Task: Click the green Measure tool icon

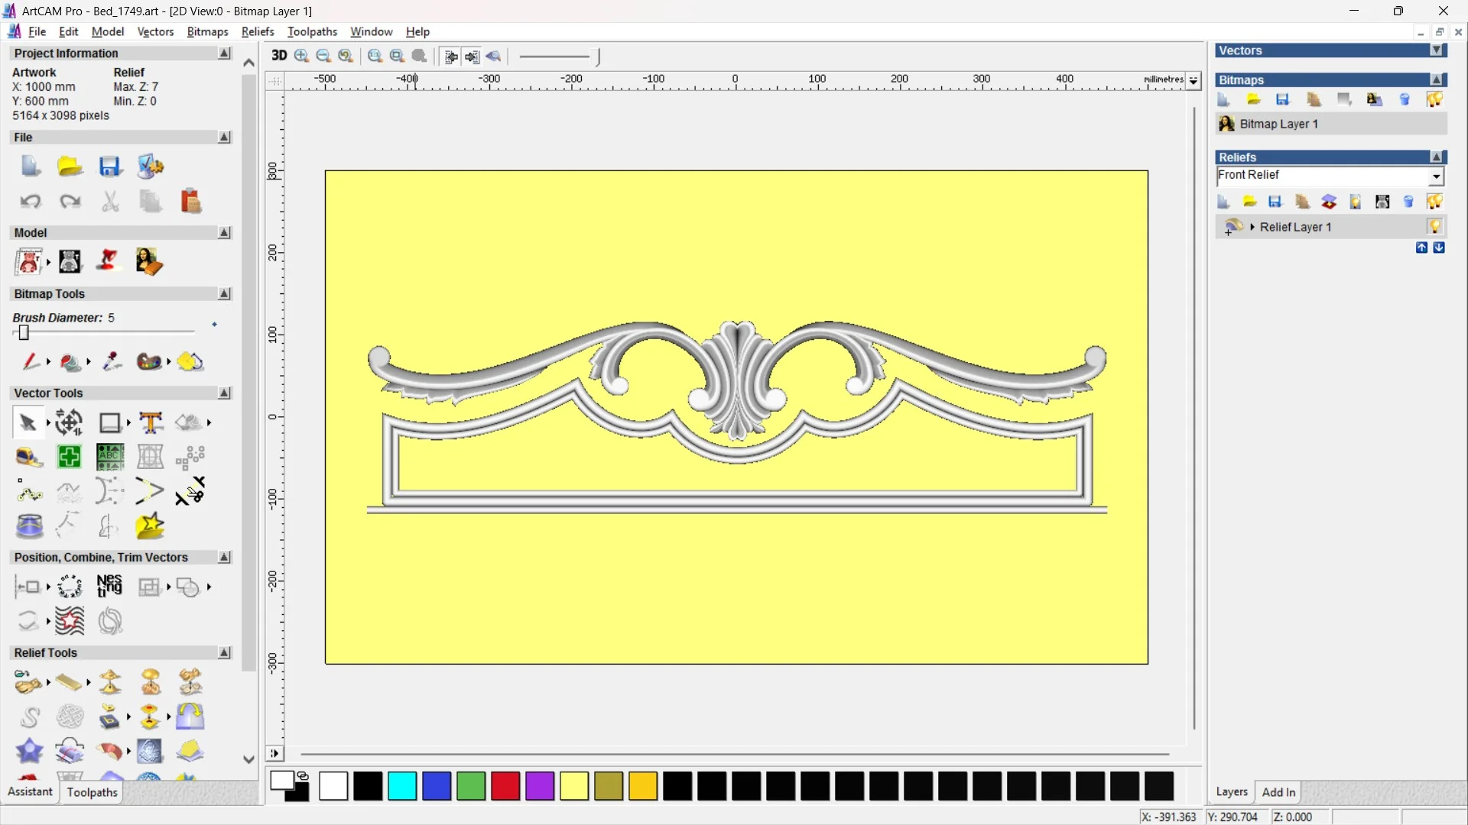Action: click(70, 457)
